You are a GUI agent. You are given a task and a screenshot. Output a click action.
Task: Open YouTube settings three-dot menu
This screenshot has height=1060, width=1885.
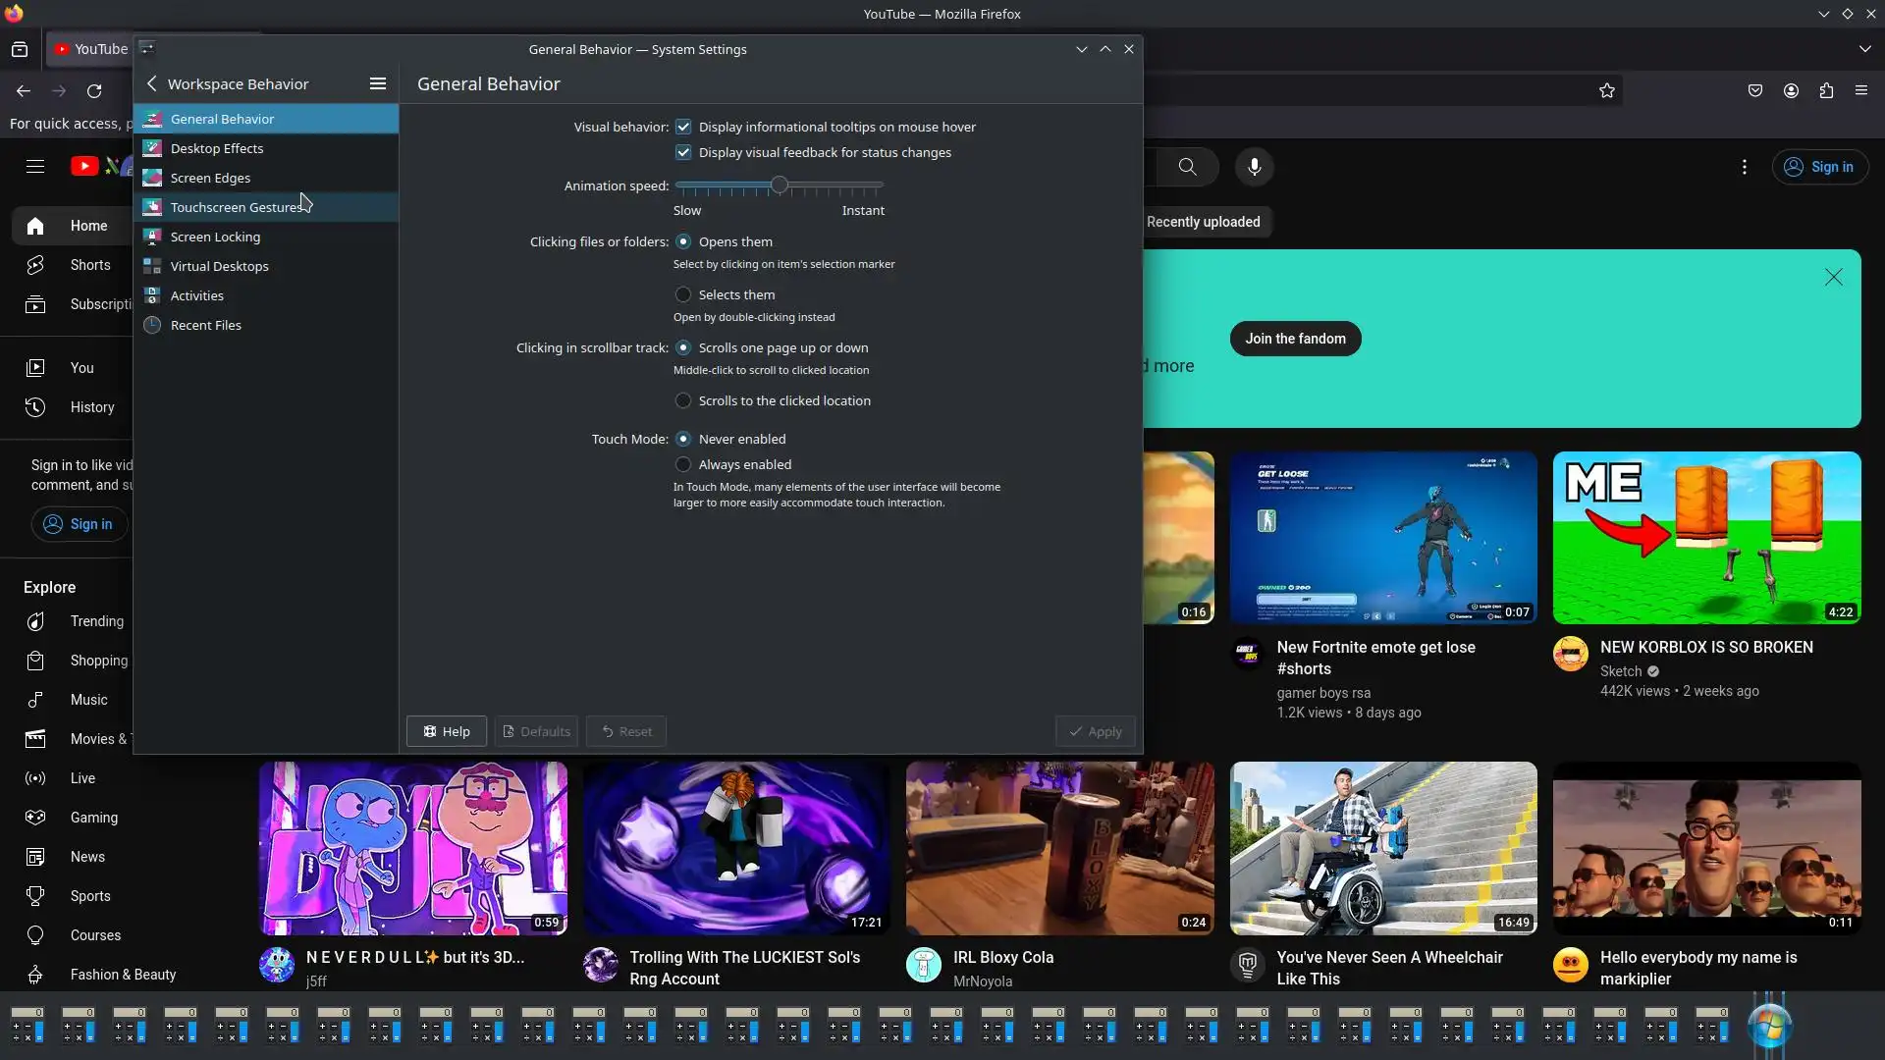(1744, 167)
